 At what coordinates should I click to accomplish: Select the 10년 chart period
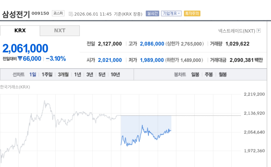click(115, 74)
